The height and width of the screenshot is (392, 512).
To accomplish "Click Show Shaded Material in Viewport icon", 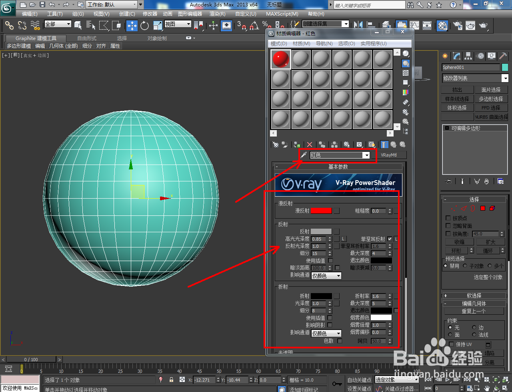I will (x=372, y=145).
